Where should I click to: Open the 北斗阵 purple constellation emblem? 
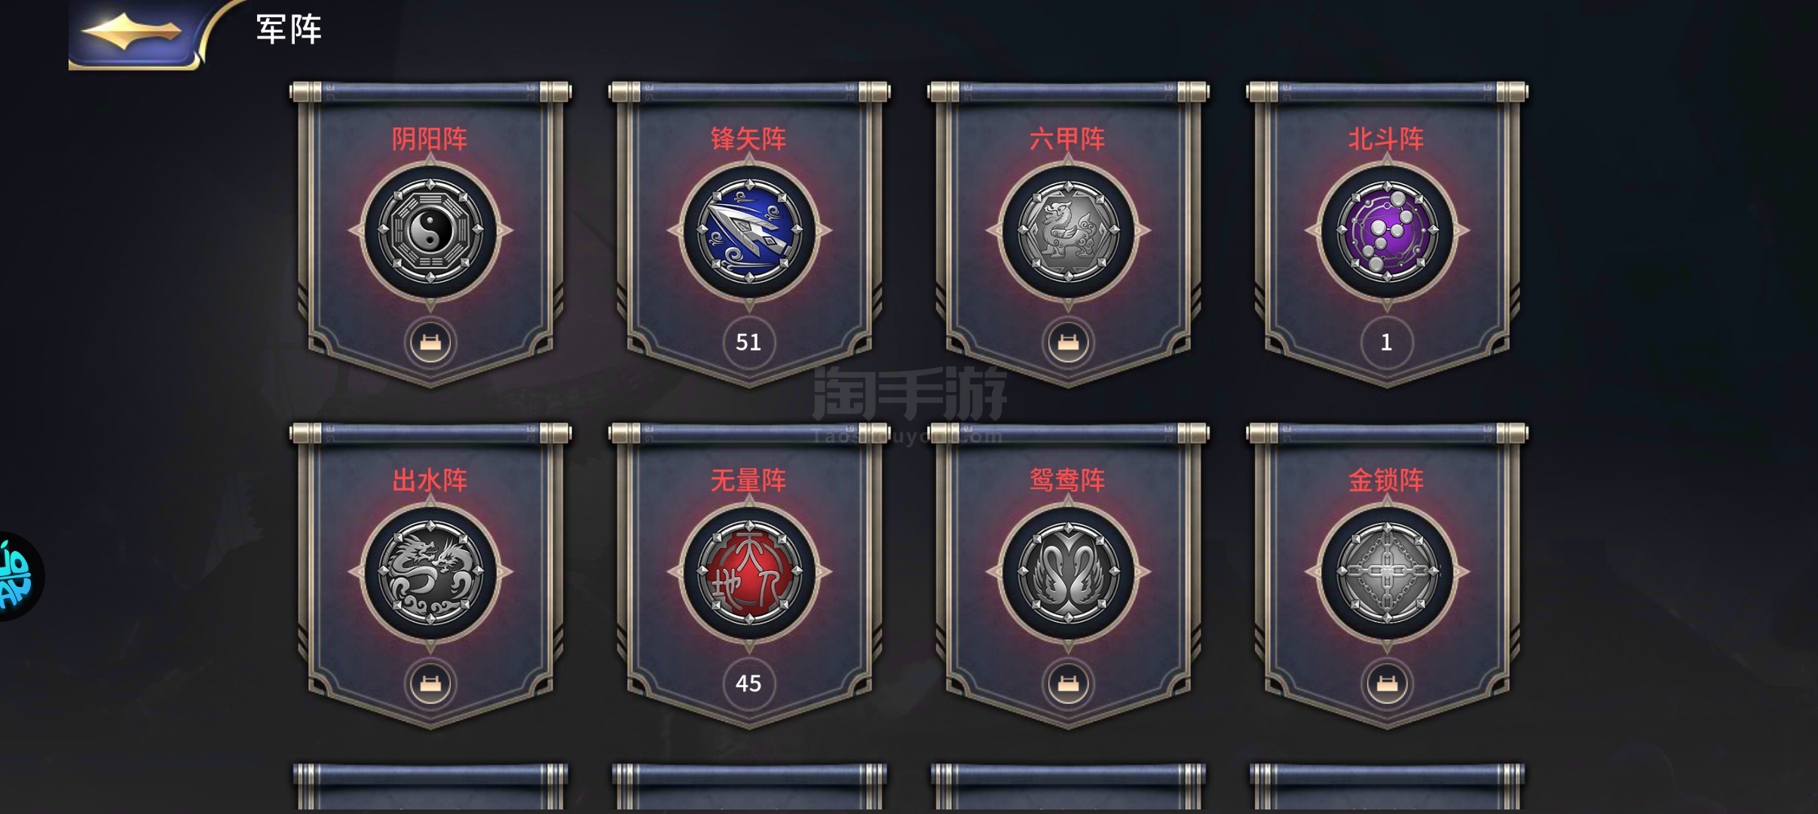[1387, 231]
